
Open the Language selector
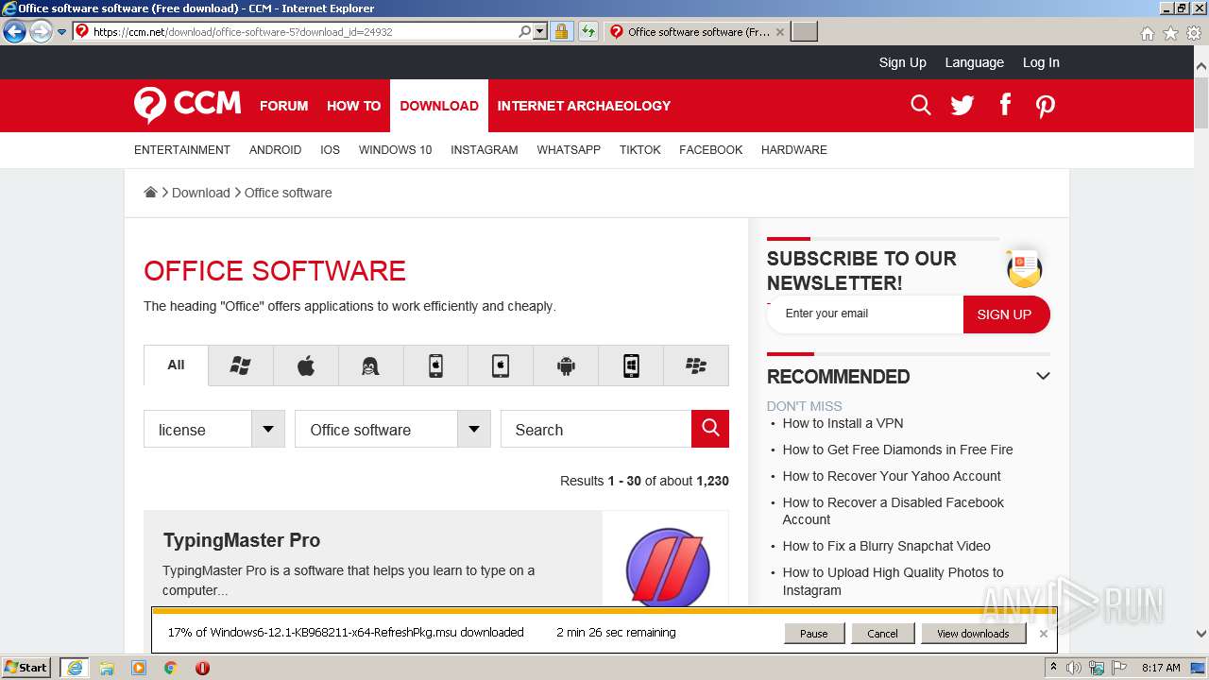click(x=974, y=62)
